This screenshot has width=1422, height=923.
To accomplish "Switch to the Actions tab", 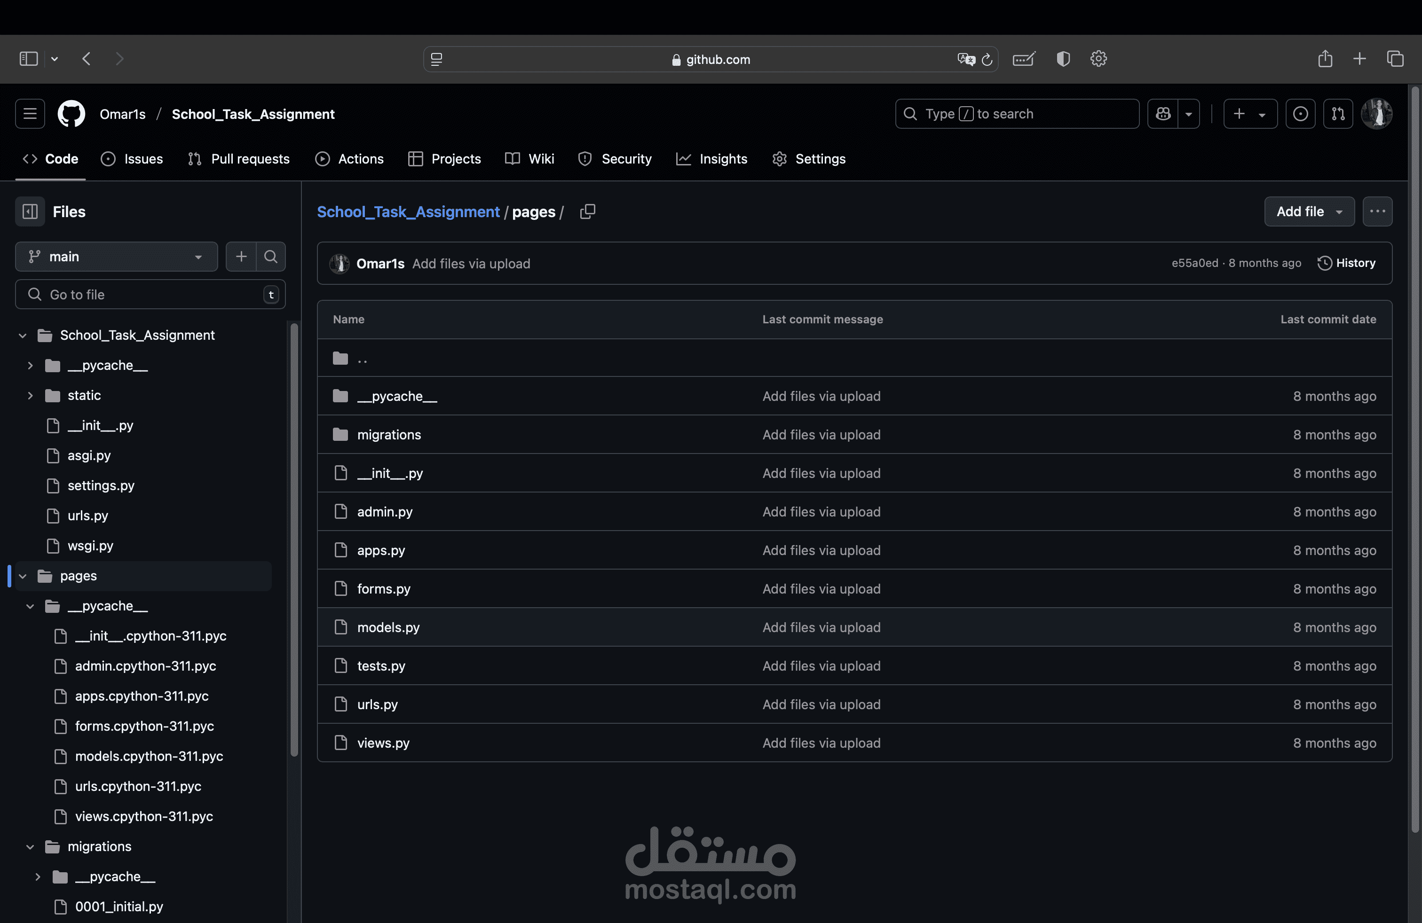I will 349,159.
